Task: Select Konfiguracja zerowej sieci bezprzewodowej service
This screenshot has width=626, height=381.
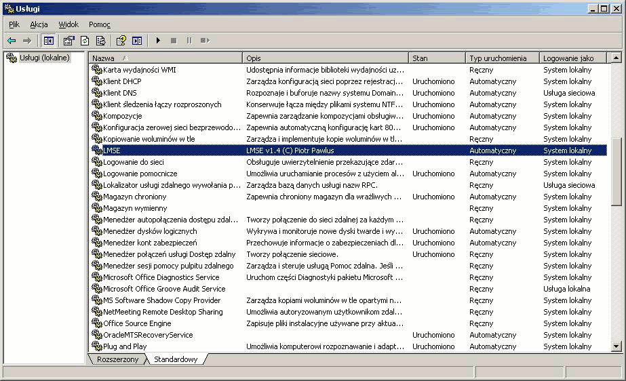Action: pyautogui.click(x=349, y=127)
